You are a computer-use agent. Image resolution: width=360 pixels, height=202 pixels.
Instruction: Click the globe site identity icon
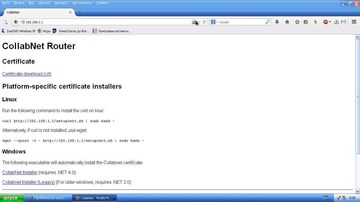pyautogui.click(x=23, y=22)
